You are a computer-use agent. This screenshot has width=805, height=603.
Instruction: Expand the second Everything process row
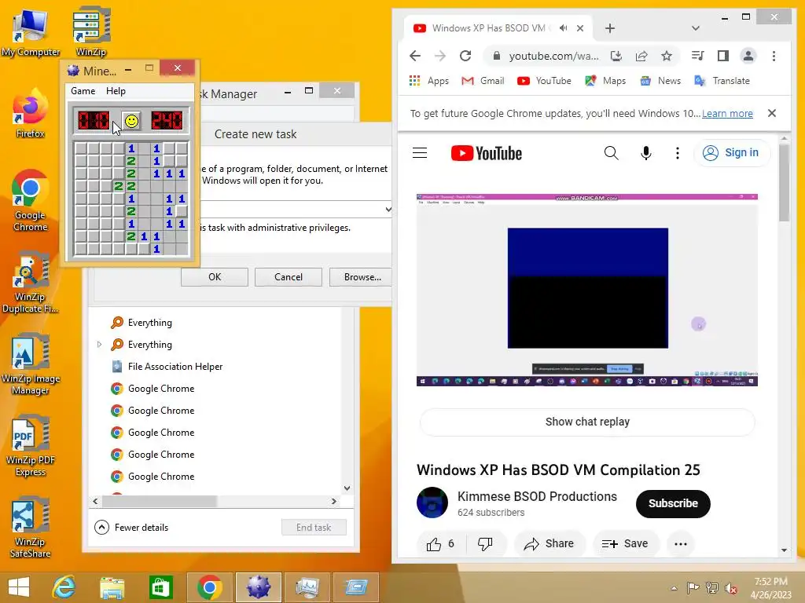click(100, 345)
